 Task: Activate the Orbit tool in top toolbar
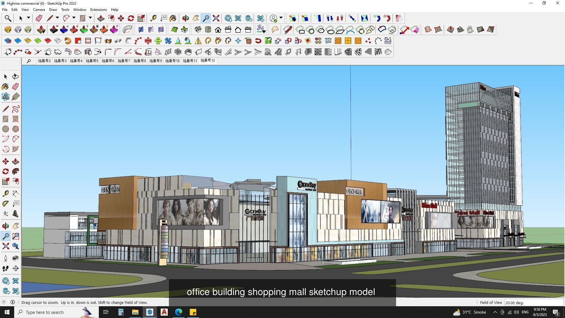185,18
